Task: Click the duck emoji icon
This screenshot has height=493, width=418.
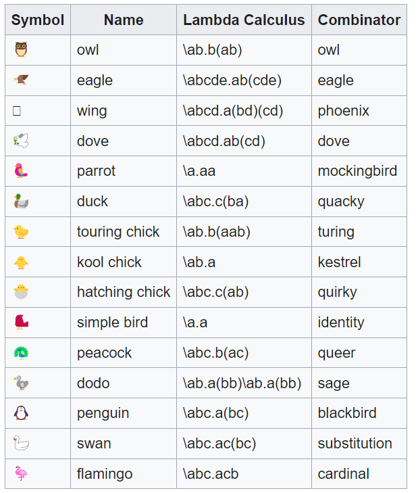Action: tap(21, 202)
